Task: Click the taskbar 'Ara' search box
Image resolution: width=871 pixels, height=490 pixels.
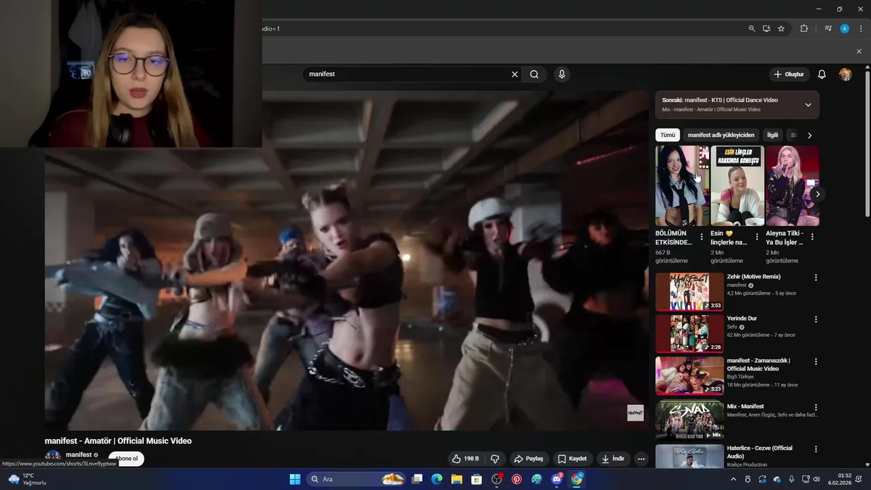Action: tap(357, 479)
